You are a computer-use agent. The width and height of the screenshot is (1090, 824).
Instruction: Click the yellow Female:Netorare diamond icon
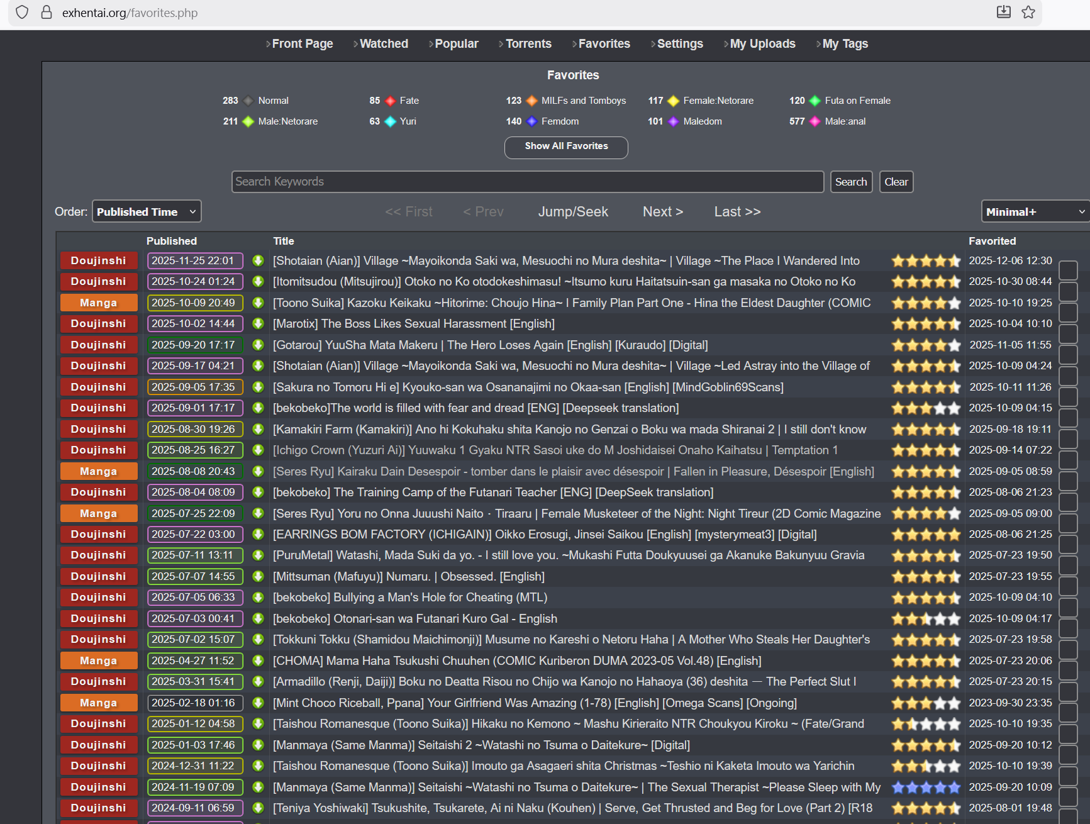[674, 101]
